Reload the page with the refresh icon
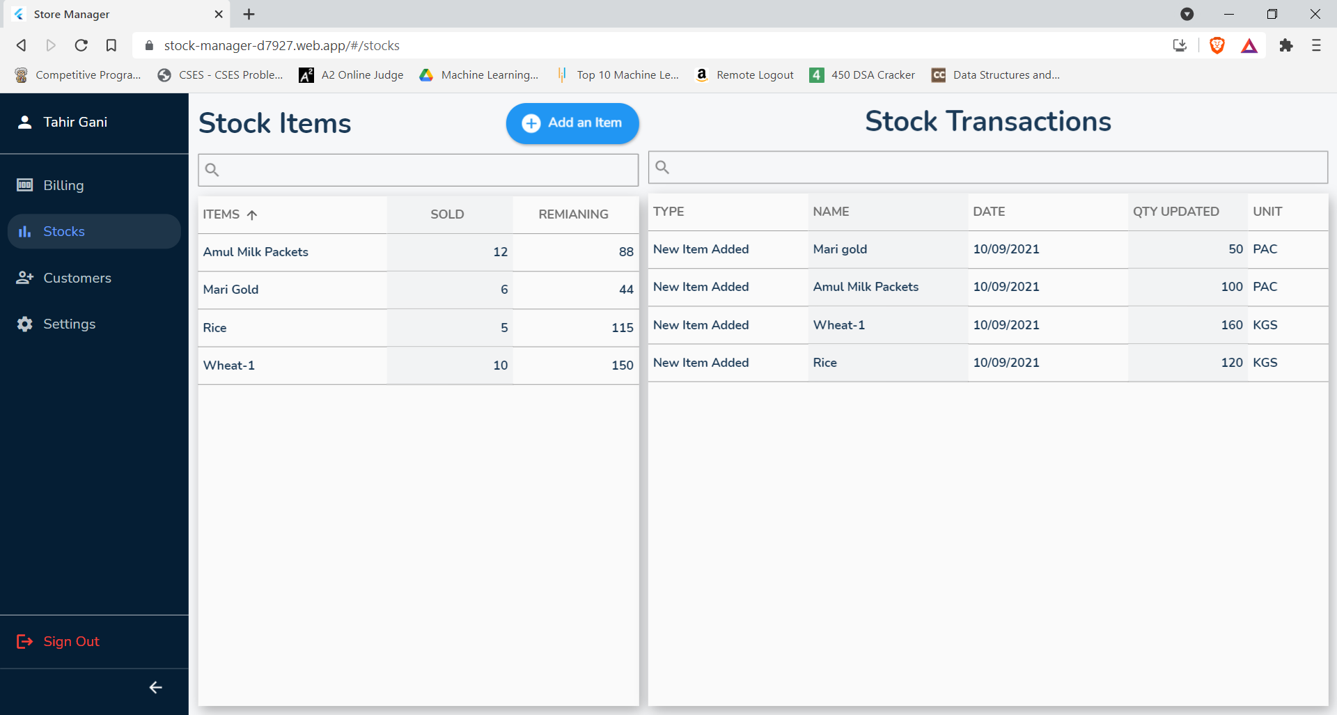This screenshot has width=1337, height=715. click(81, 45)
